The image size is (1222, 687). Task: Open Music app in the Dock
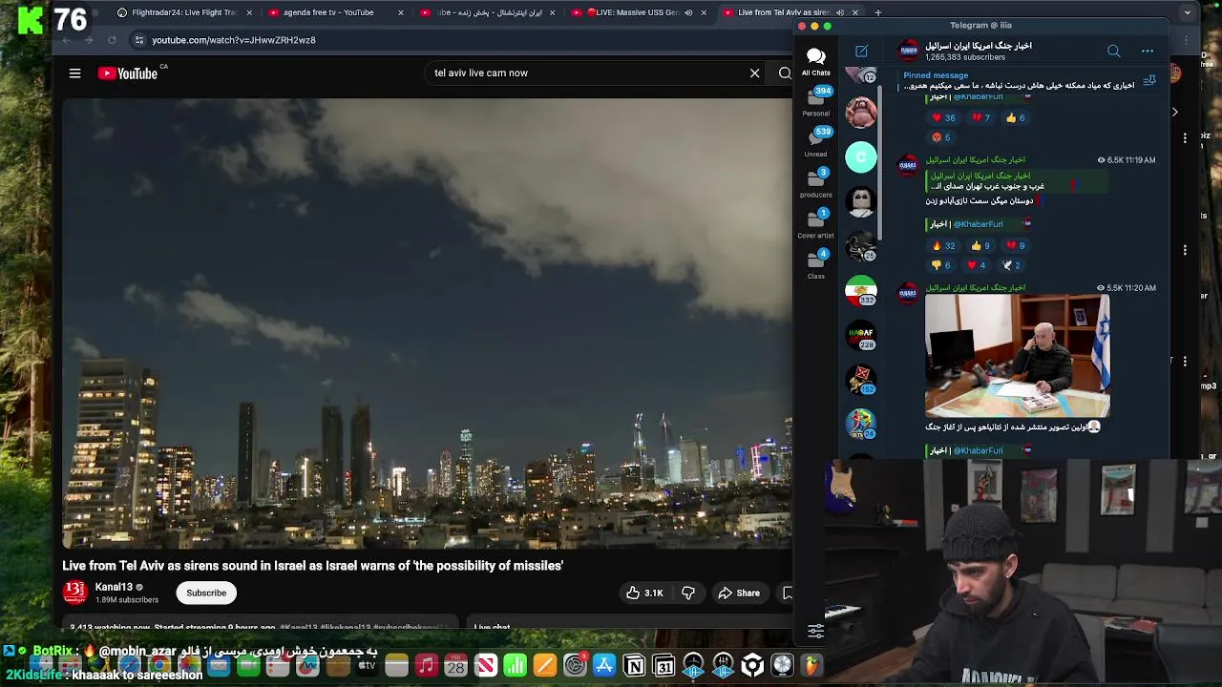426,665
